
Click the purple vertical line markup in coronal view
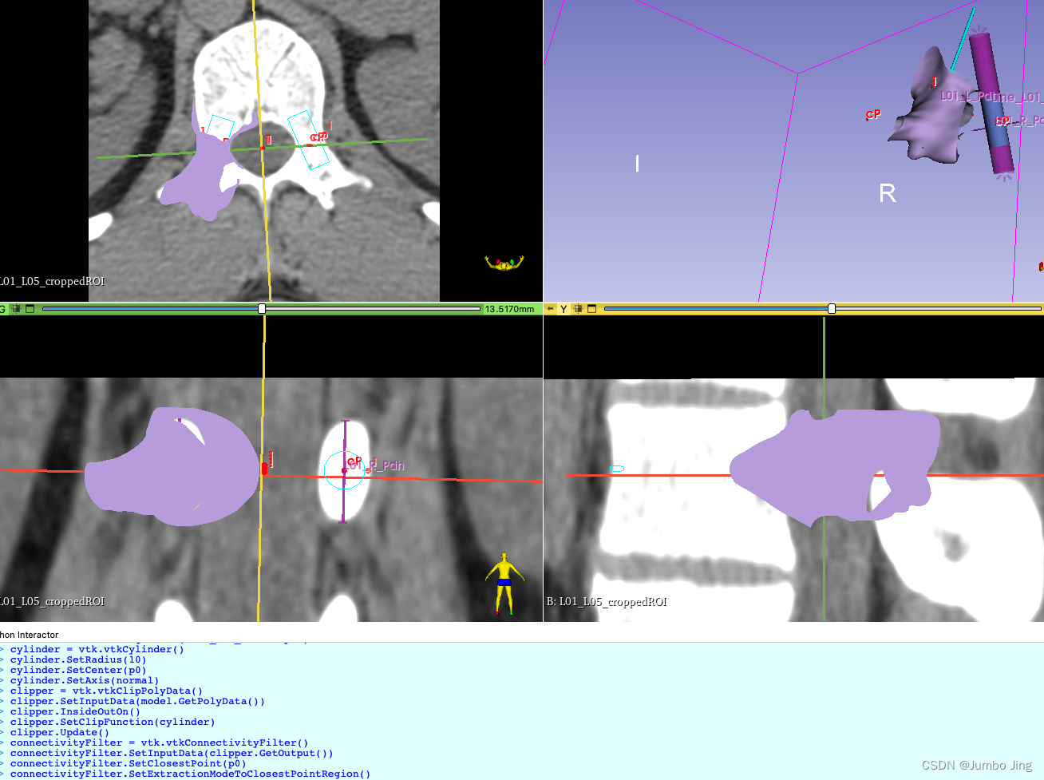click(x=344, y=471)
